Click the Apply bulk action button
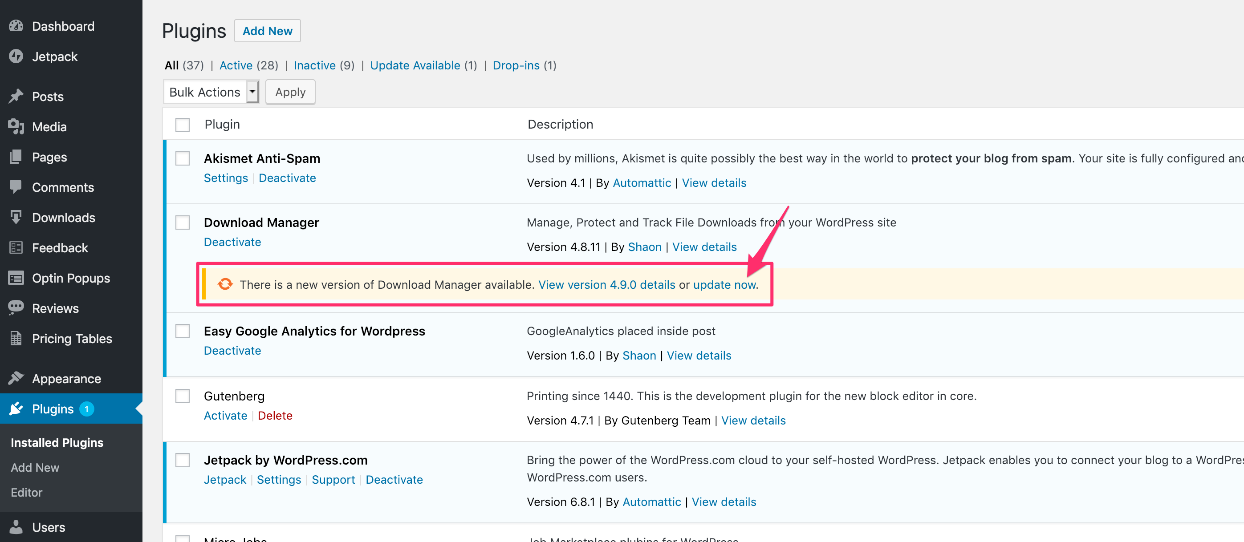Image resolution: width=1244 pixels, height=542 pixels. (x=290, y=92)
